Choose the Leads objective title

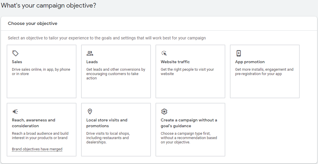(92, 62)
